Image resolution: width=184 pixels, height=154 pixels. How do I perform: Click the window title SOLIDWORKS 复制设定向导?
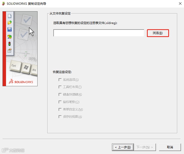pos(26,4)
